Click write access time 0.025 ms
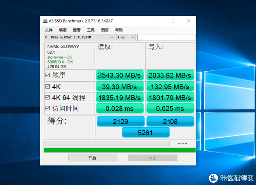Image resolution: width=256 pixels, height=185 pixels. point(170,108)
